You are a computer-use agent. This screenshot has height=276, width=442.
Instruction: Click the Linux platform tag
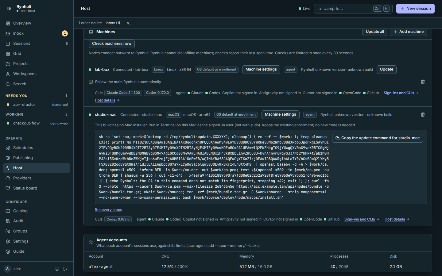[158, 70]
